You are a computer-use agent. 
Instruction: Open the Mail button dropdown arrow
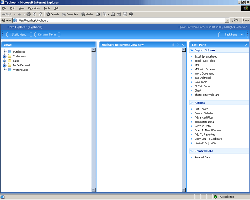[108, 14]
